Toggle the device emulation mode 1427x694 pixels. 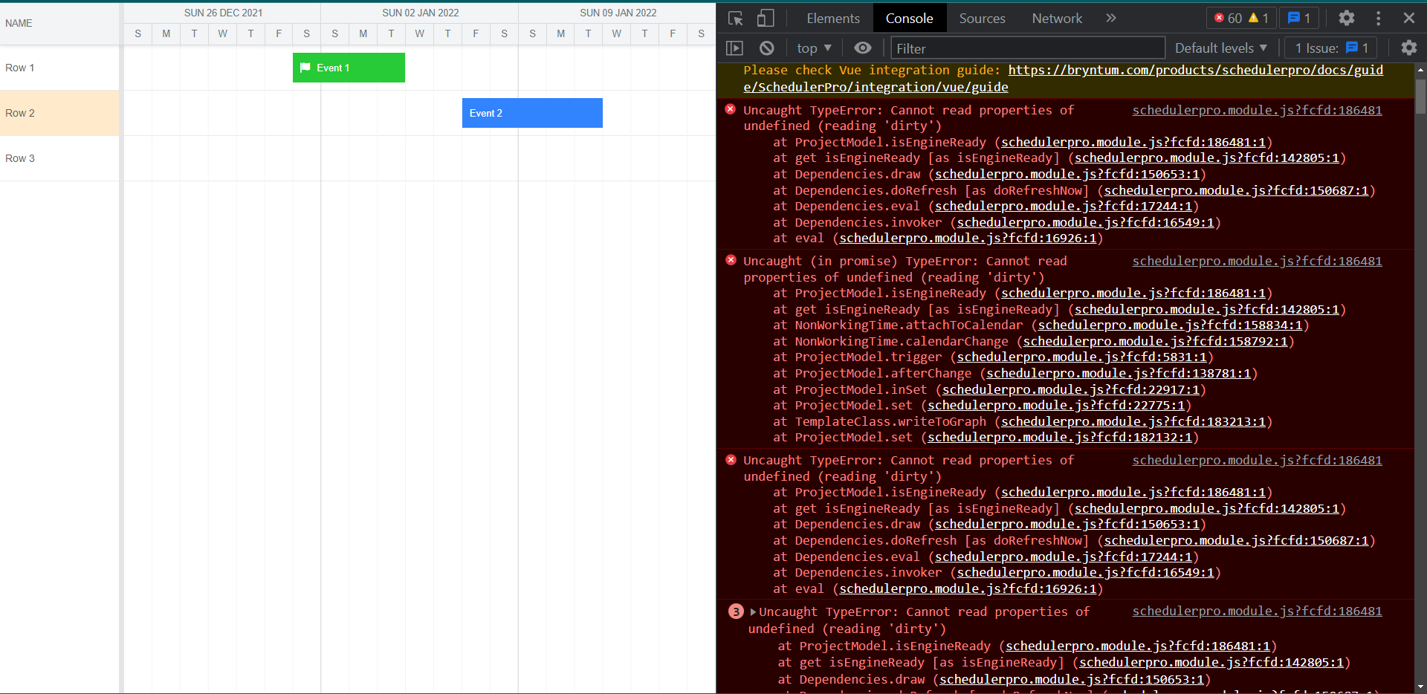tap(765, 18)
